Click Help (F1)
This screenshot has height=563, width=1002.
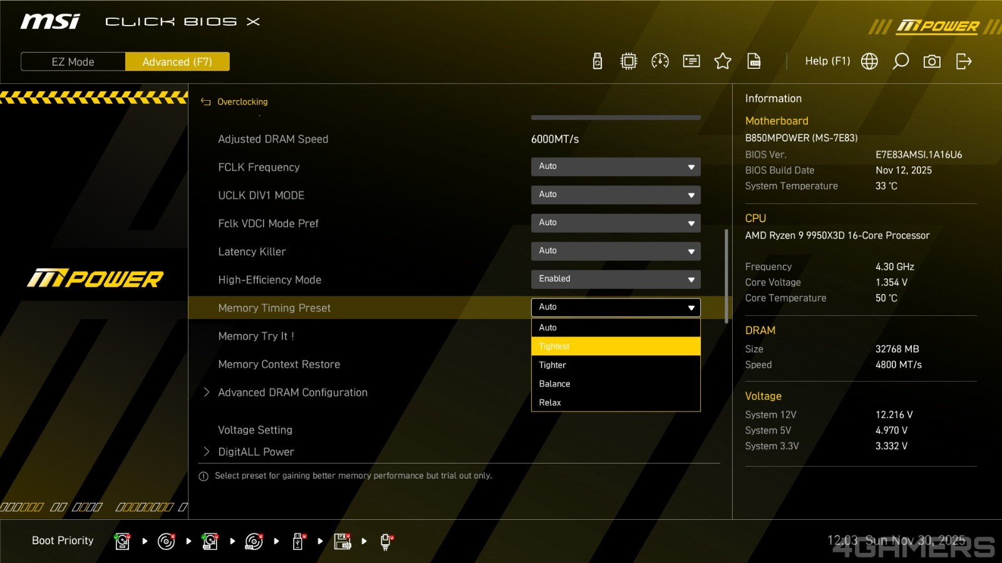pyautogui.click(x=827, y=61)
